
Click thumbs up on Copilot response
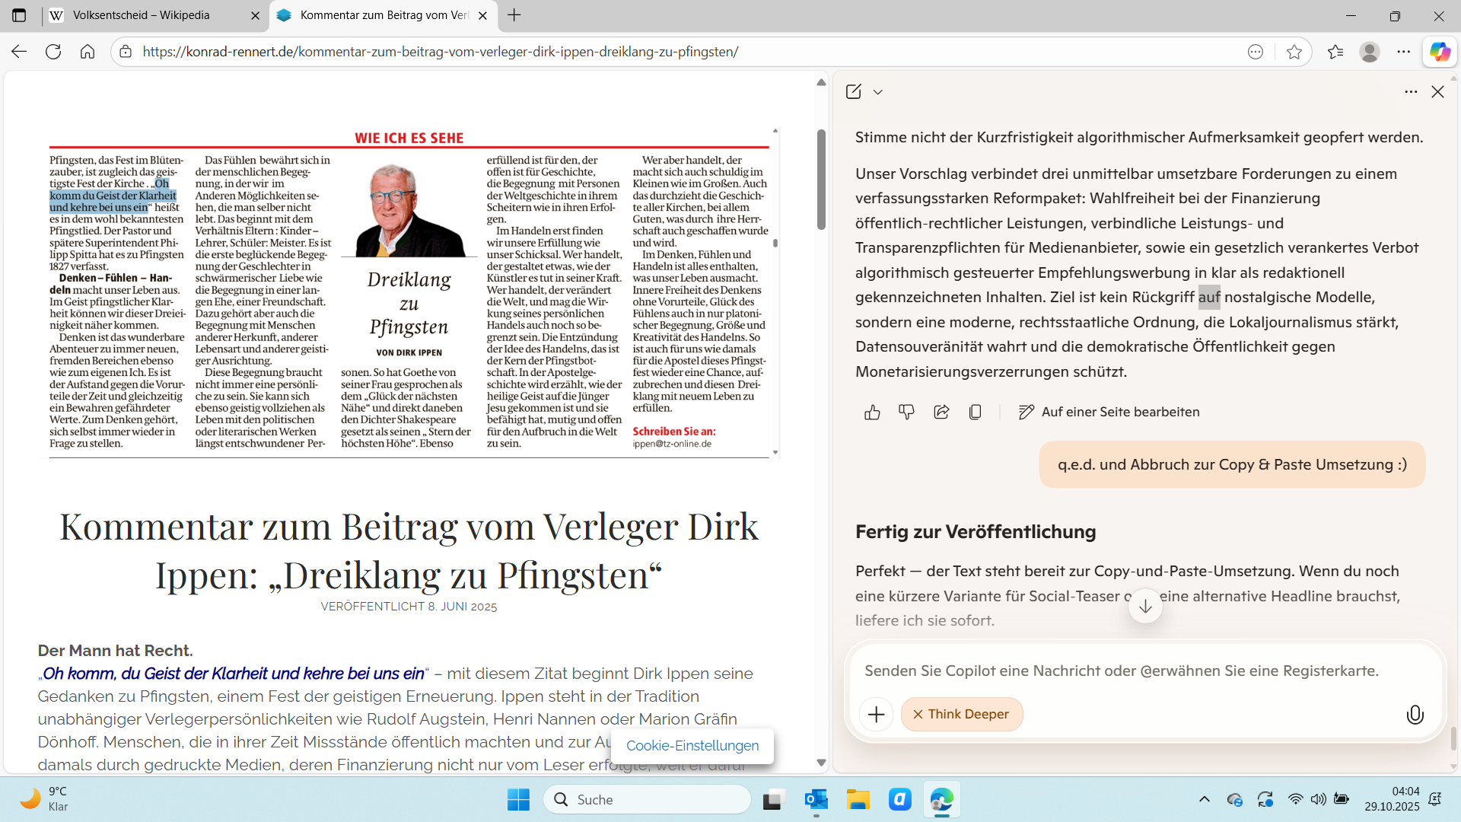(872, 413)
